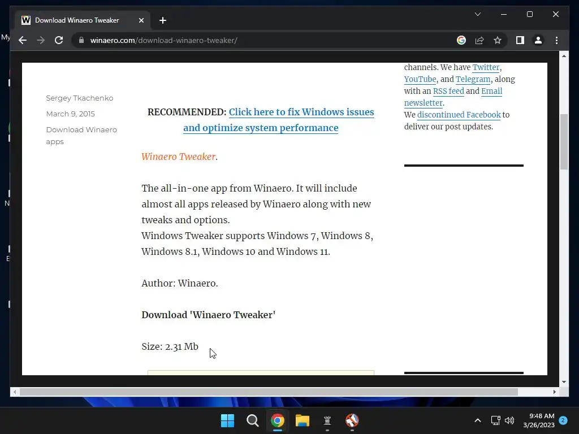Open the Telegram link
Screen dimensions: 579x434
tap(473, 79)
